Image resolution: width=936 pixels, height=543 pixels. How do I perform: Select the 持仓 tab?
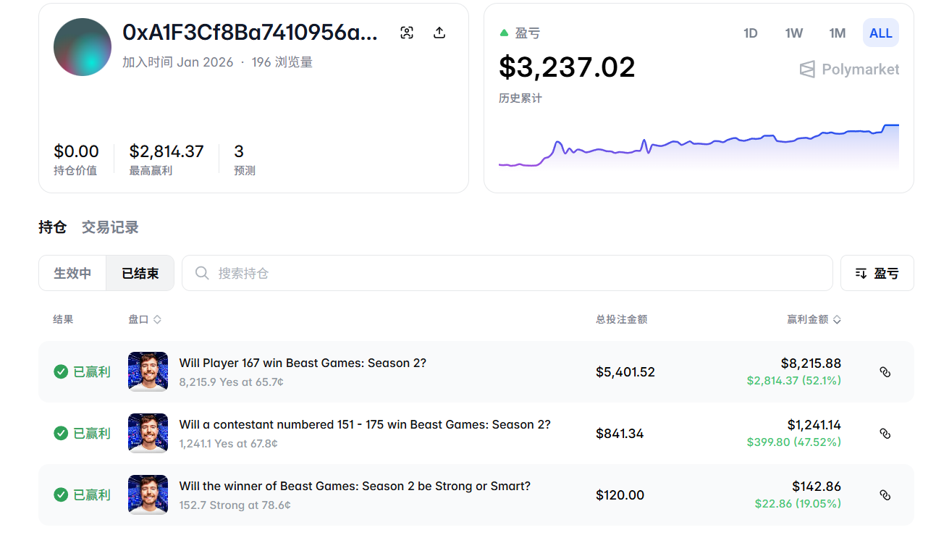pyautogui.click(x=52, y=227)
